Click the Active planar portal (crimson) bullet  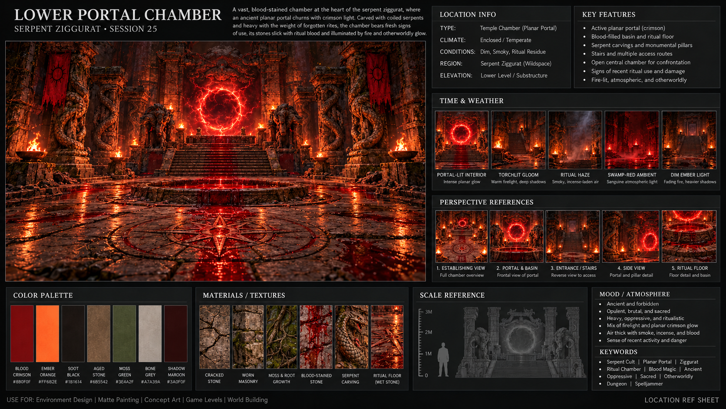[628, 28]
